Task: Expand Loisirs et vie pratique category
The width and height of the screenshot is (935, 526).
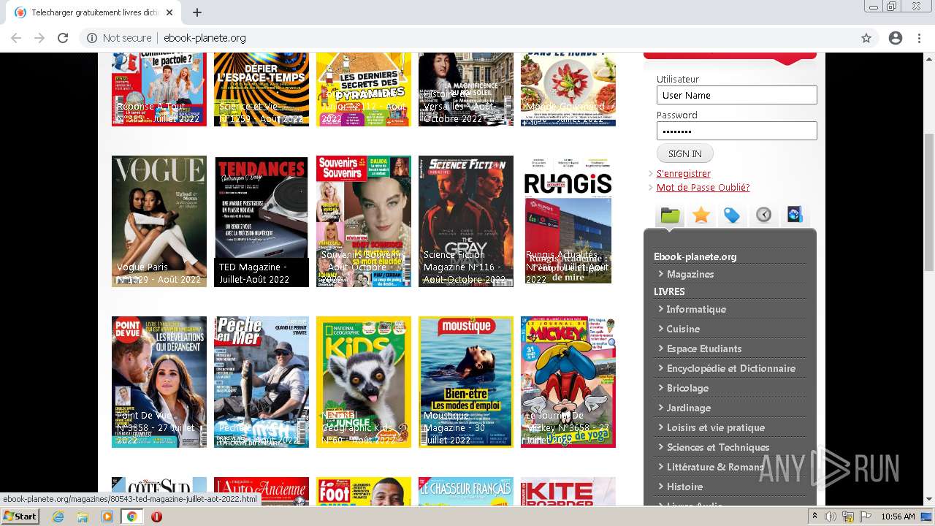Action: click(715, 427)
